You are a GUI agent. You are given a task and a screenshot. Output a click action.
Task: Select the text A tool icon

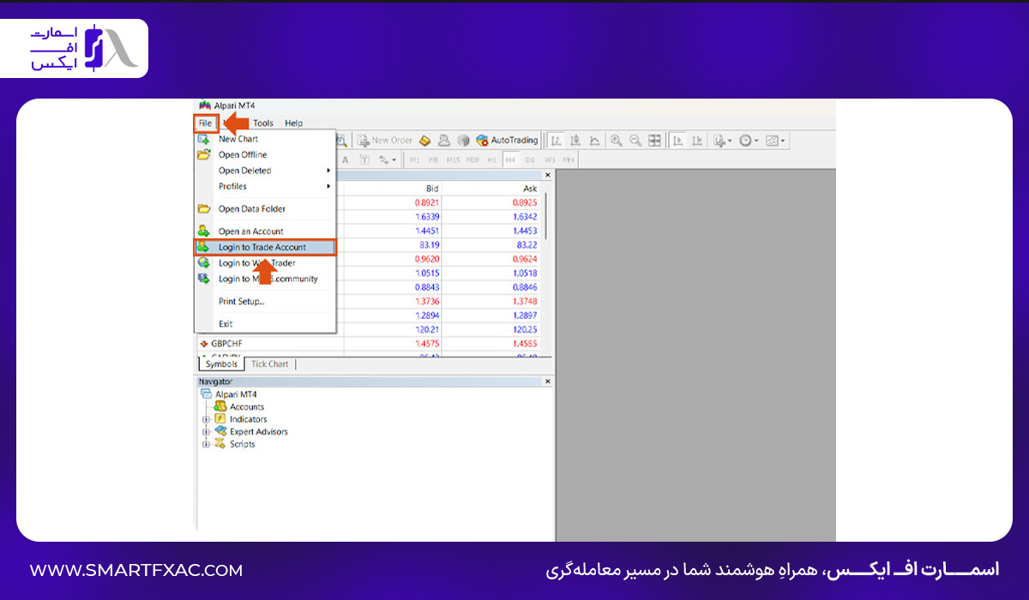coord(346,160)
